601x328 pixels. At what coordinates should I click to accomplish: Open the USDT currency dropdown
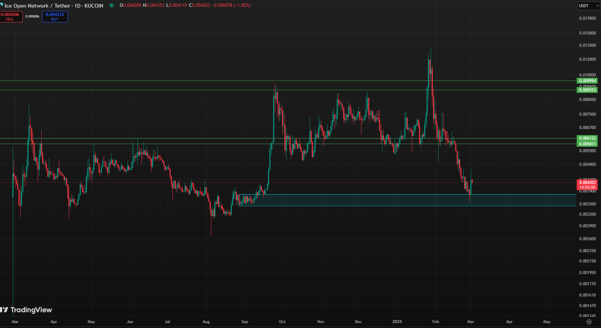[x=588, y=6]
